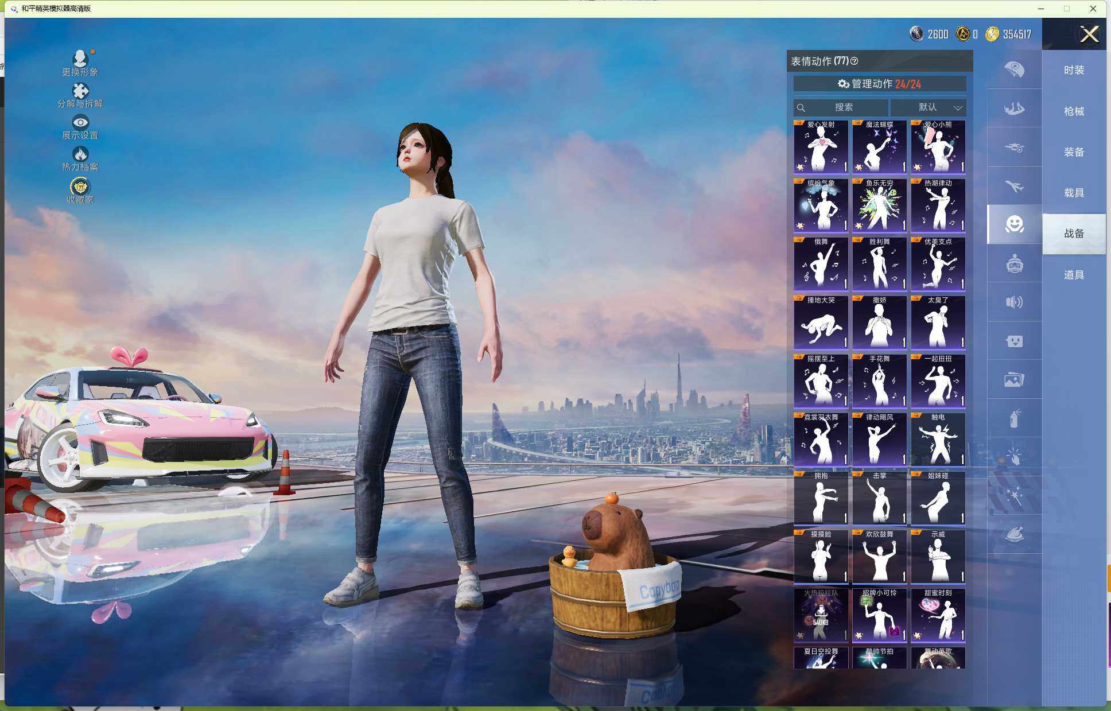1111x711 pixels.
Task: Select the 爱心发射 emote thumbnail
Action: pyautogui.click(x=821, y=147)
